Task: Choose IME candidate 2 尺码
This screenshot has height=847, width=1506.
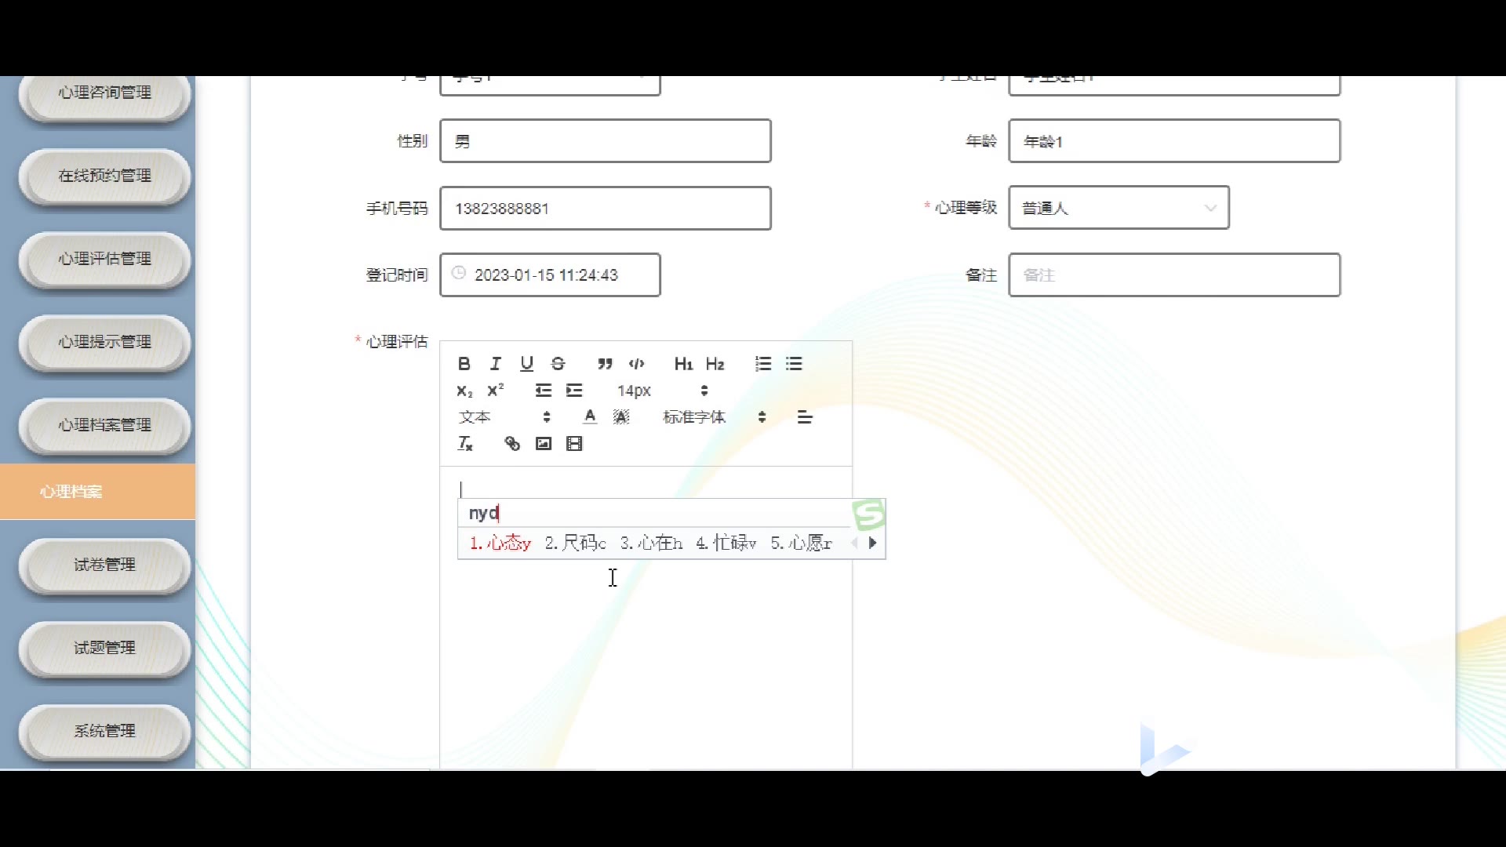Action: point(576,543)
